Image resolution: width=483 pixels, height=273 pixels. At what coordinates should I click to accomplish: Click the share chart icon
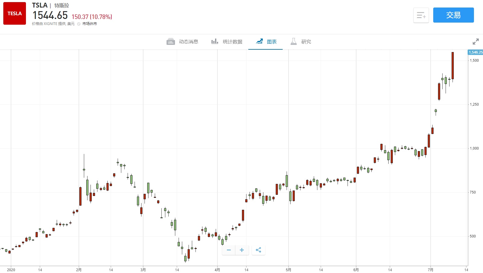tap(258, 250)
